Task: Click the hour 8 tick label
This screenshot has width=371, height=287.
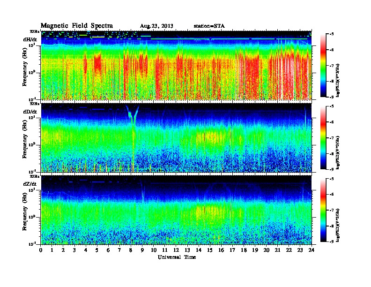Action: [x=131, y=250]
